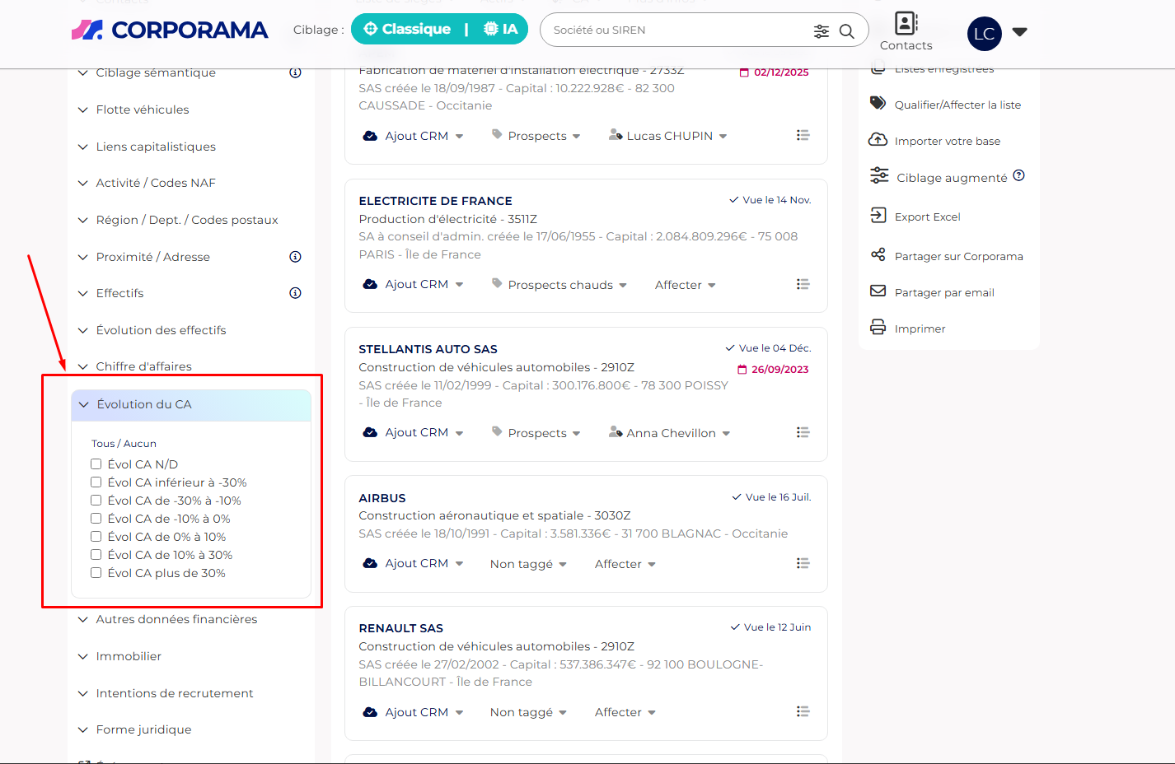Click the search magnifier icon
This screenshot has height=764, width=1175.
click(846, 31)
